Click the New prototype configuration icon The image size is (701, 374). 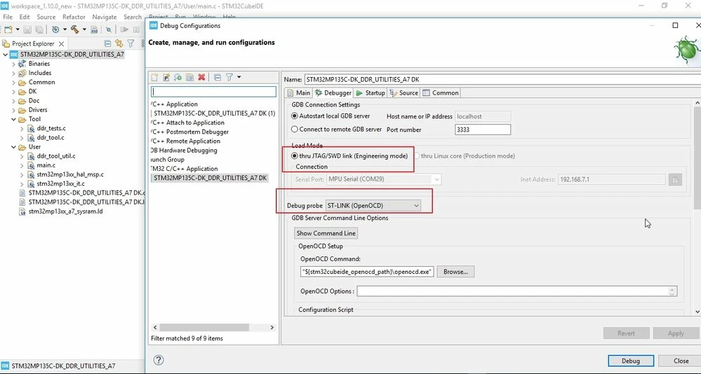(166, 77)
